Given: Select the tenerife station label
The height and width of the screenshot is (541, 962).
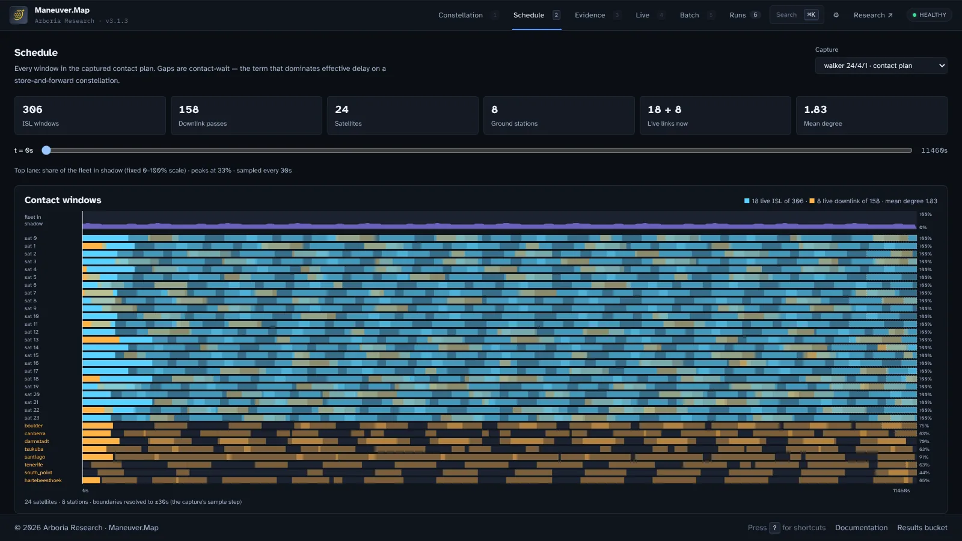Looking at the screenshot, I should 34,465.
